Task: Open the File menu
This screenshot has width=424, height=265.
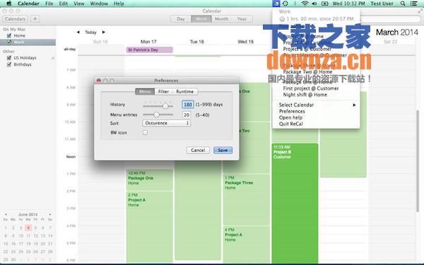Action: coord(49,4)
